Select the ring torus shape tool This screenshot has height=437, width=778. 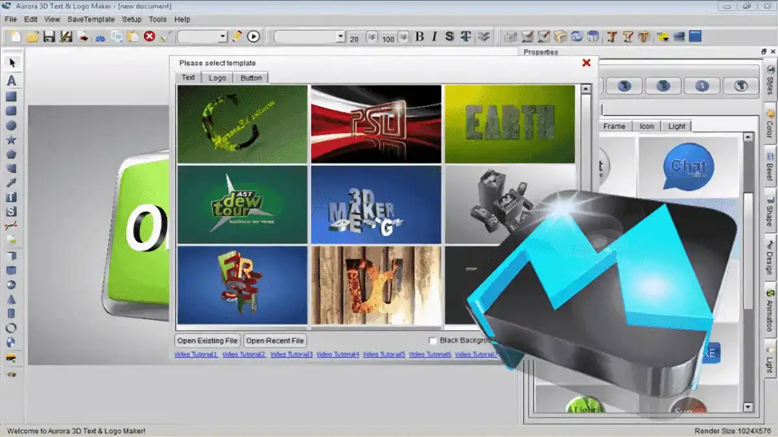pos(12,328)
